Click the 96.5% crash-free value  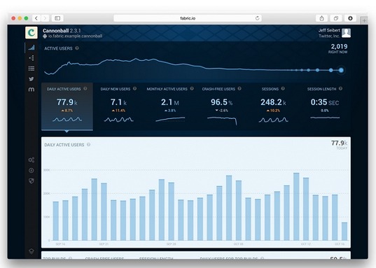coord(221,102)
